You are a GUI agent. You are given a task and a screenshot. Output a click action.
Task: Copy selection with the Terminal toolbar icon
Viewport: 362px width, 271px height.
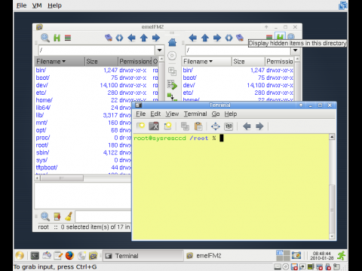(x=185, y=126)
